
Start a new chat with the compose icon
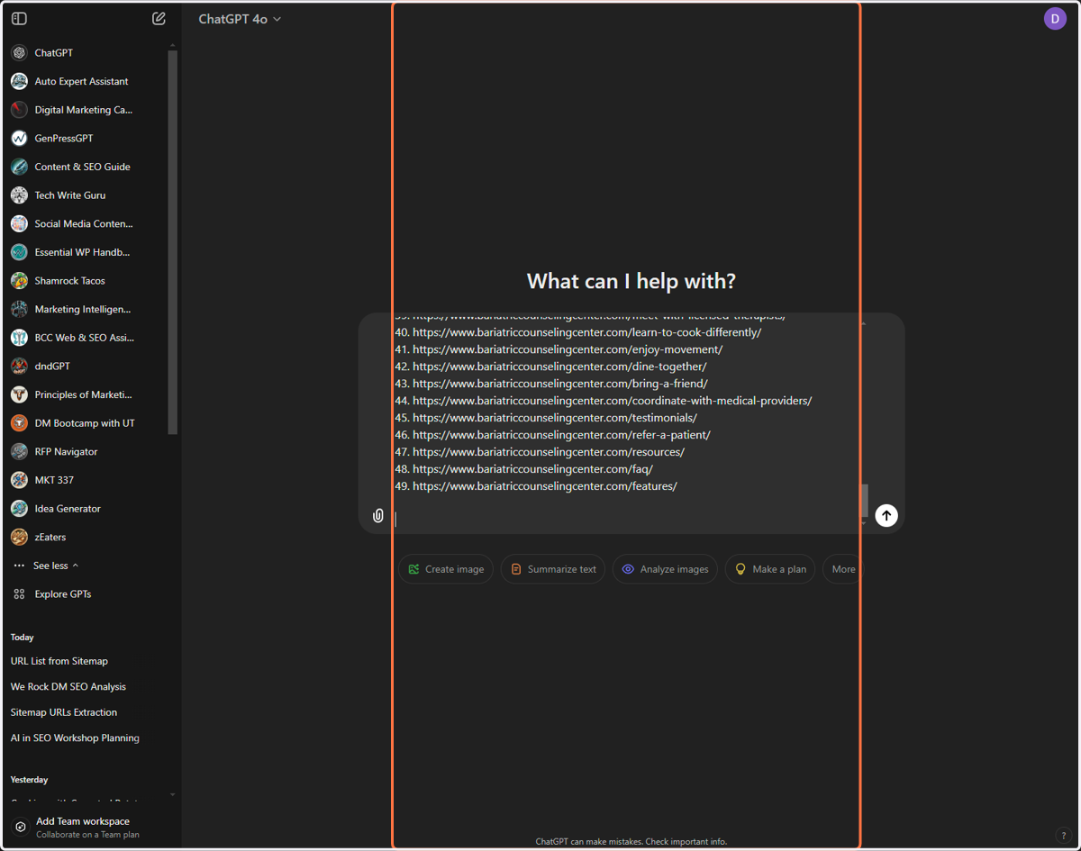(159, 18)
